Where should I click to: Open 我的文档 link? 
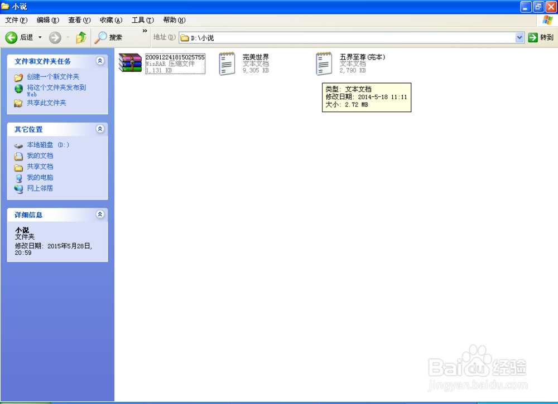[40, 155]
